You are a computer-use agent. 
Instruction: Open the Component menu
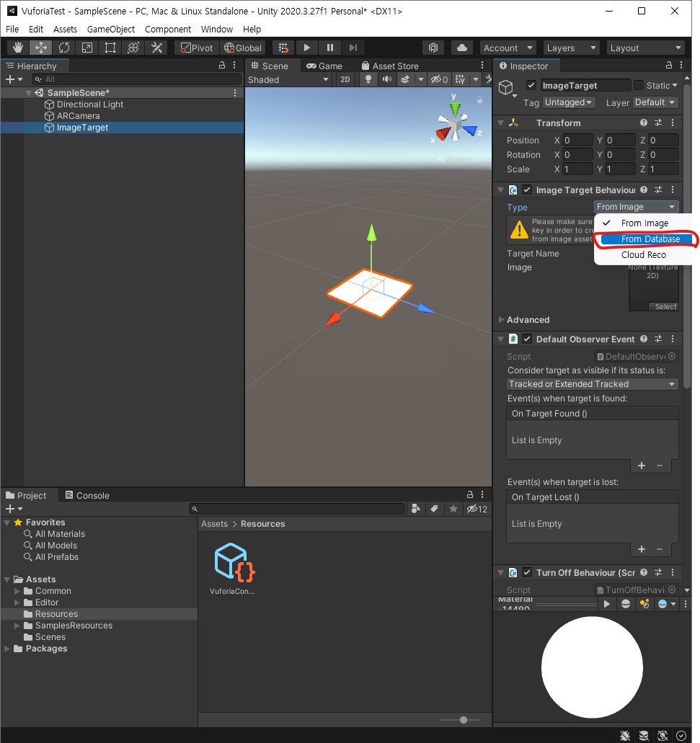pos(168,30)
